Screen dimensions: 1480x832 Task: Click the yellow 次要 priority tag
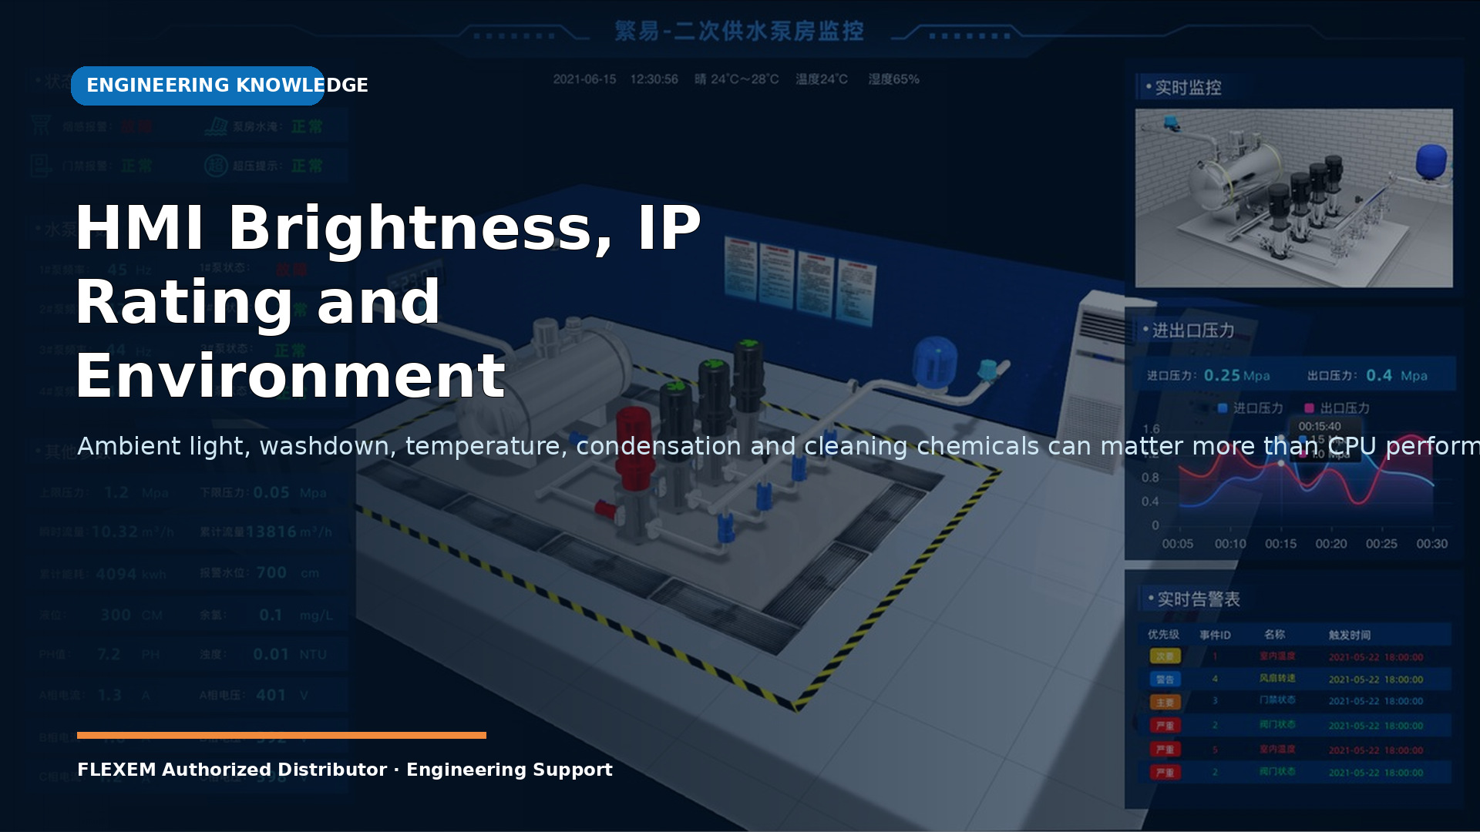[1165, 656]
